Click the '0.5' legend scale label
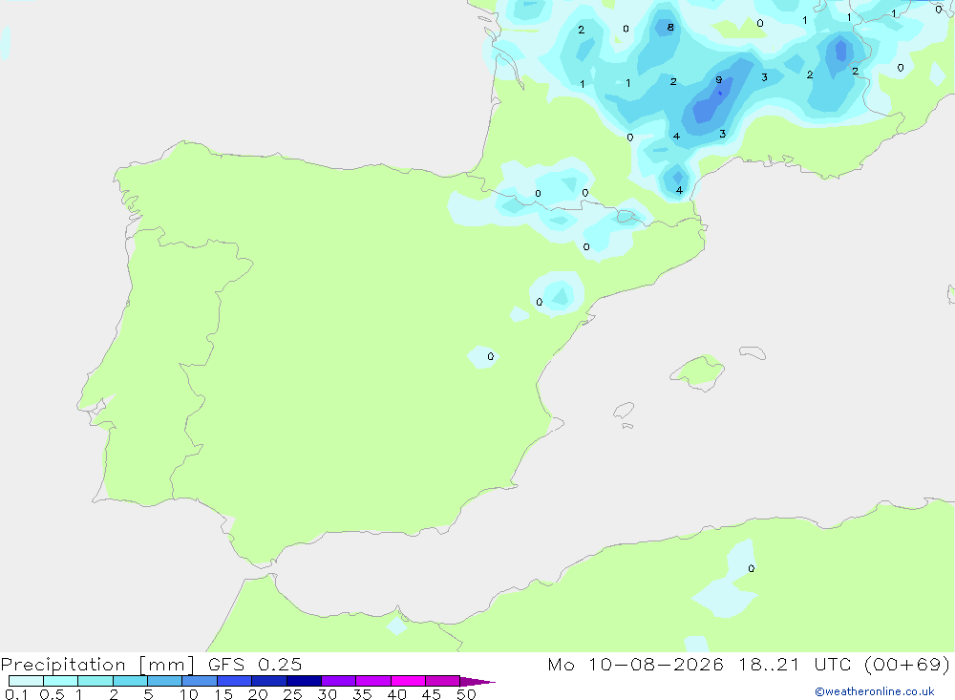Screen dimensions: 955x700 52,694
